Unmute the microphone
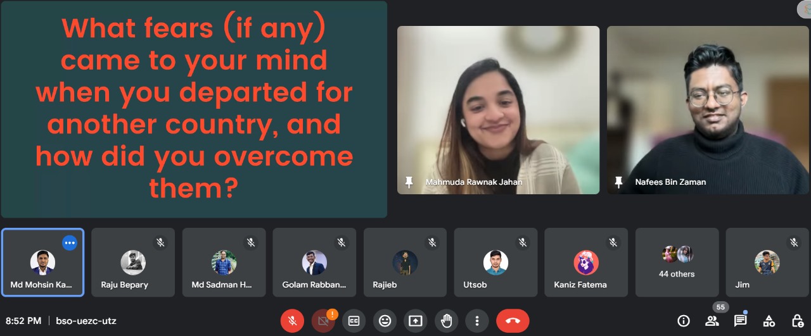 (292, 321)
